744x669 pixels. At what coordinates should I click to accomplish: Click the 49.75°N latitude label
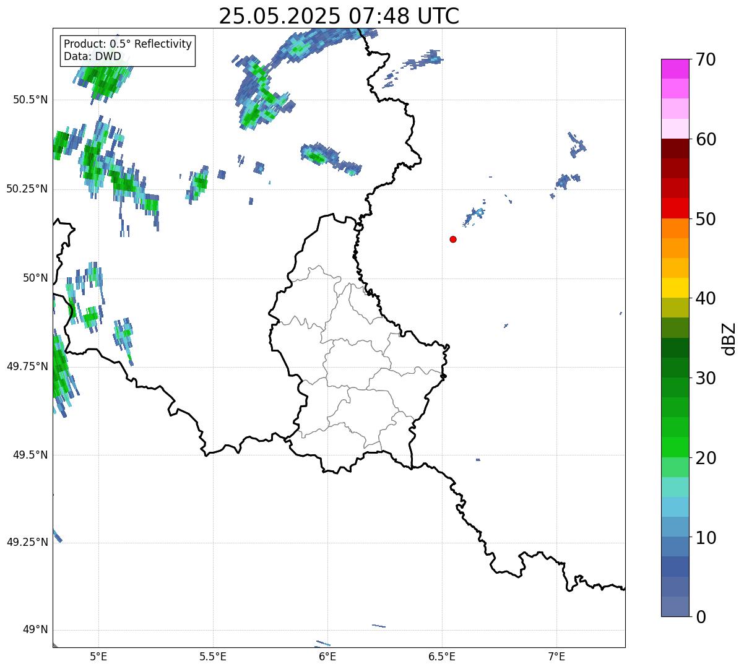[27, 366]
